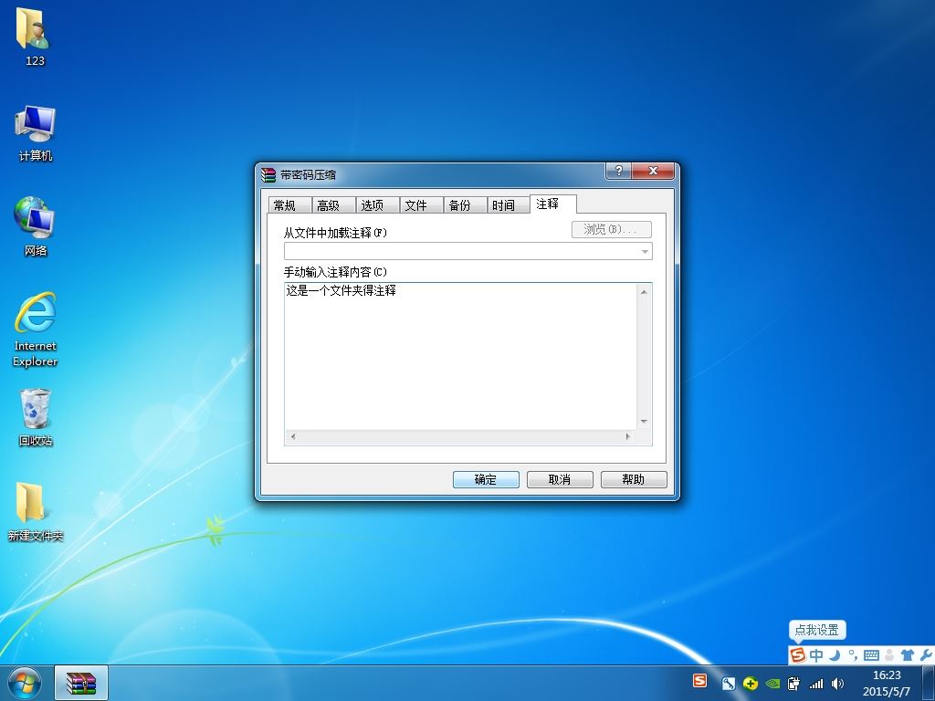Viewport: 935px width, 701px height.
Task: Click the comment box scroll right arrow
Action: tap(628, 436)
